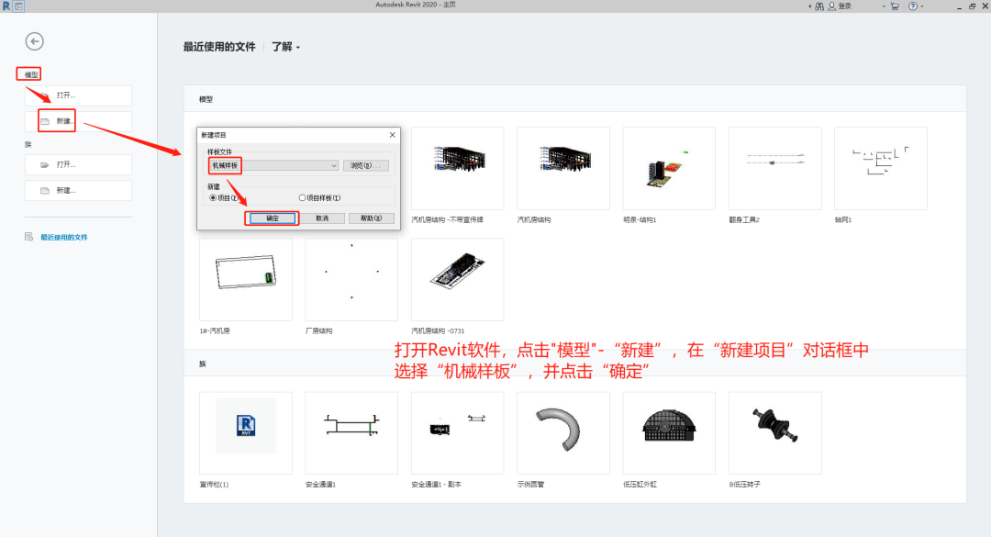Open the 汽机房结构-0731 model thumbnail
Viewport: 991px width, 537px height.
[458, 280]
